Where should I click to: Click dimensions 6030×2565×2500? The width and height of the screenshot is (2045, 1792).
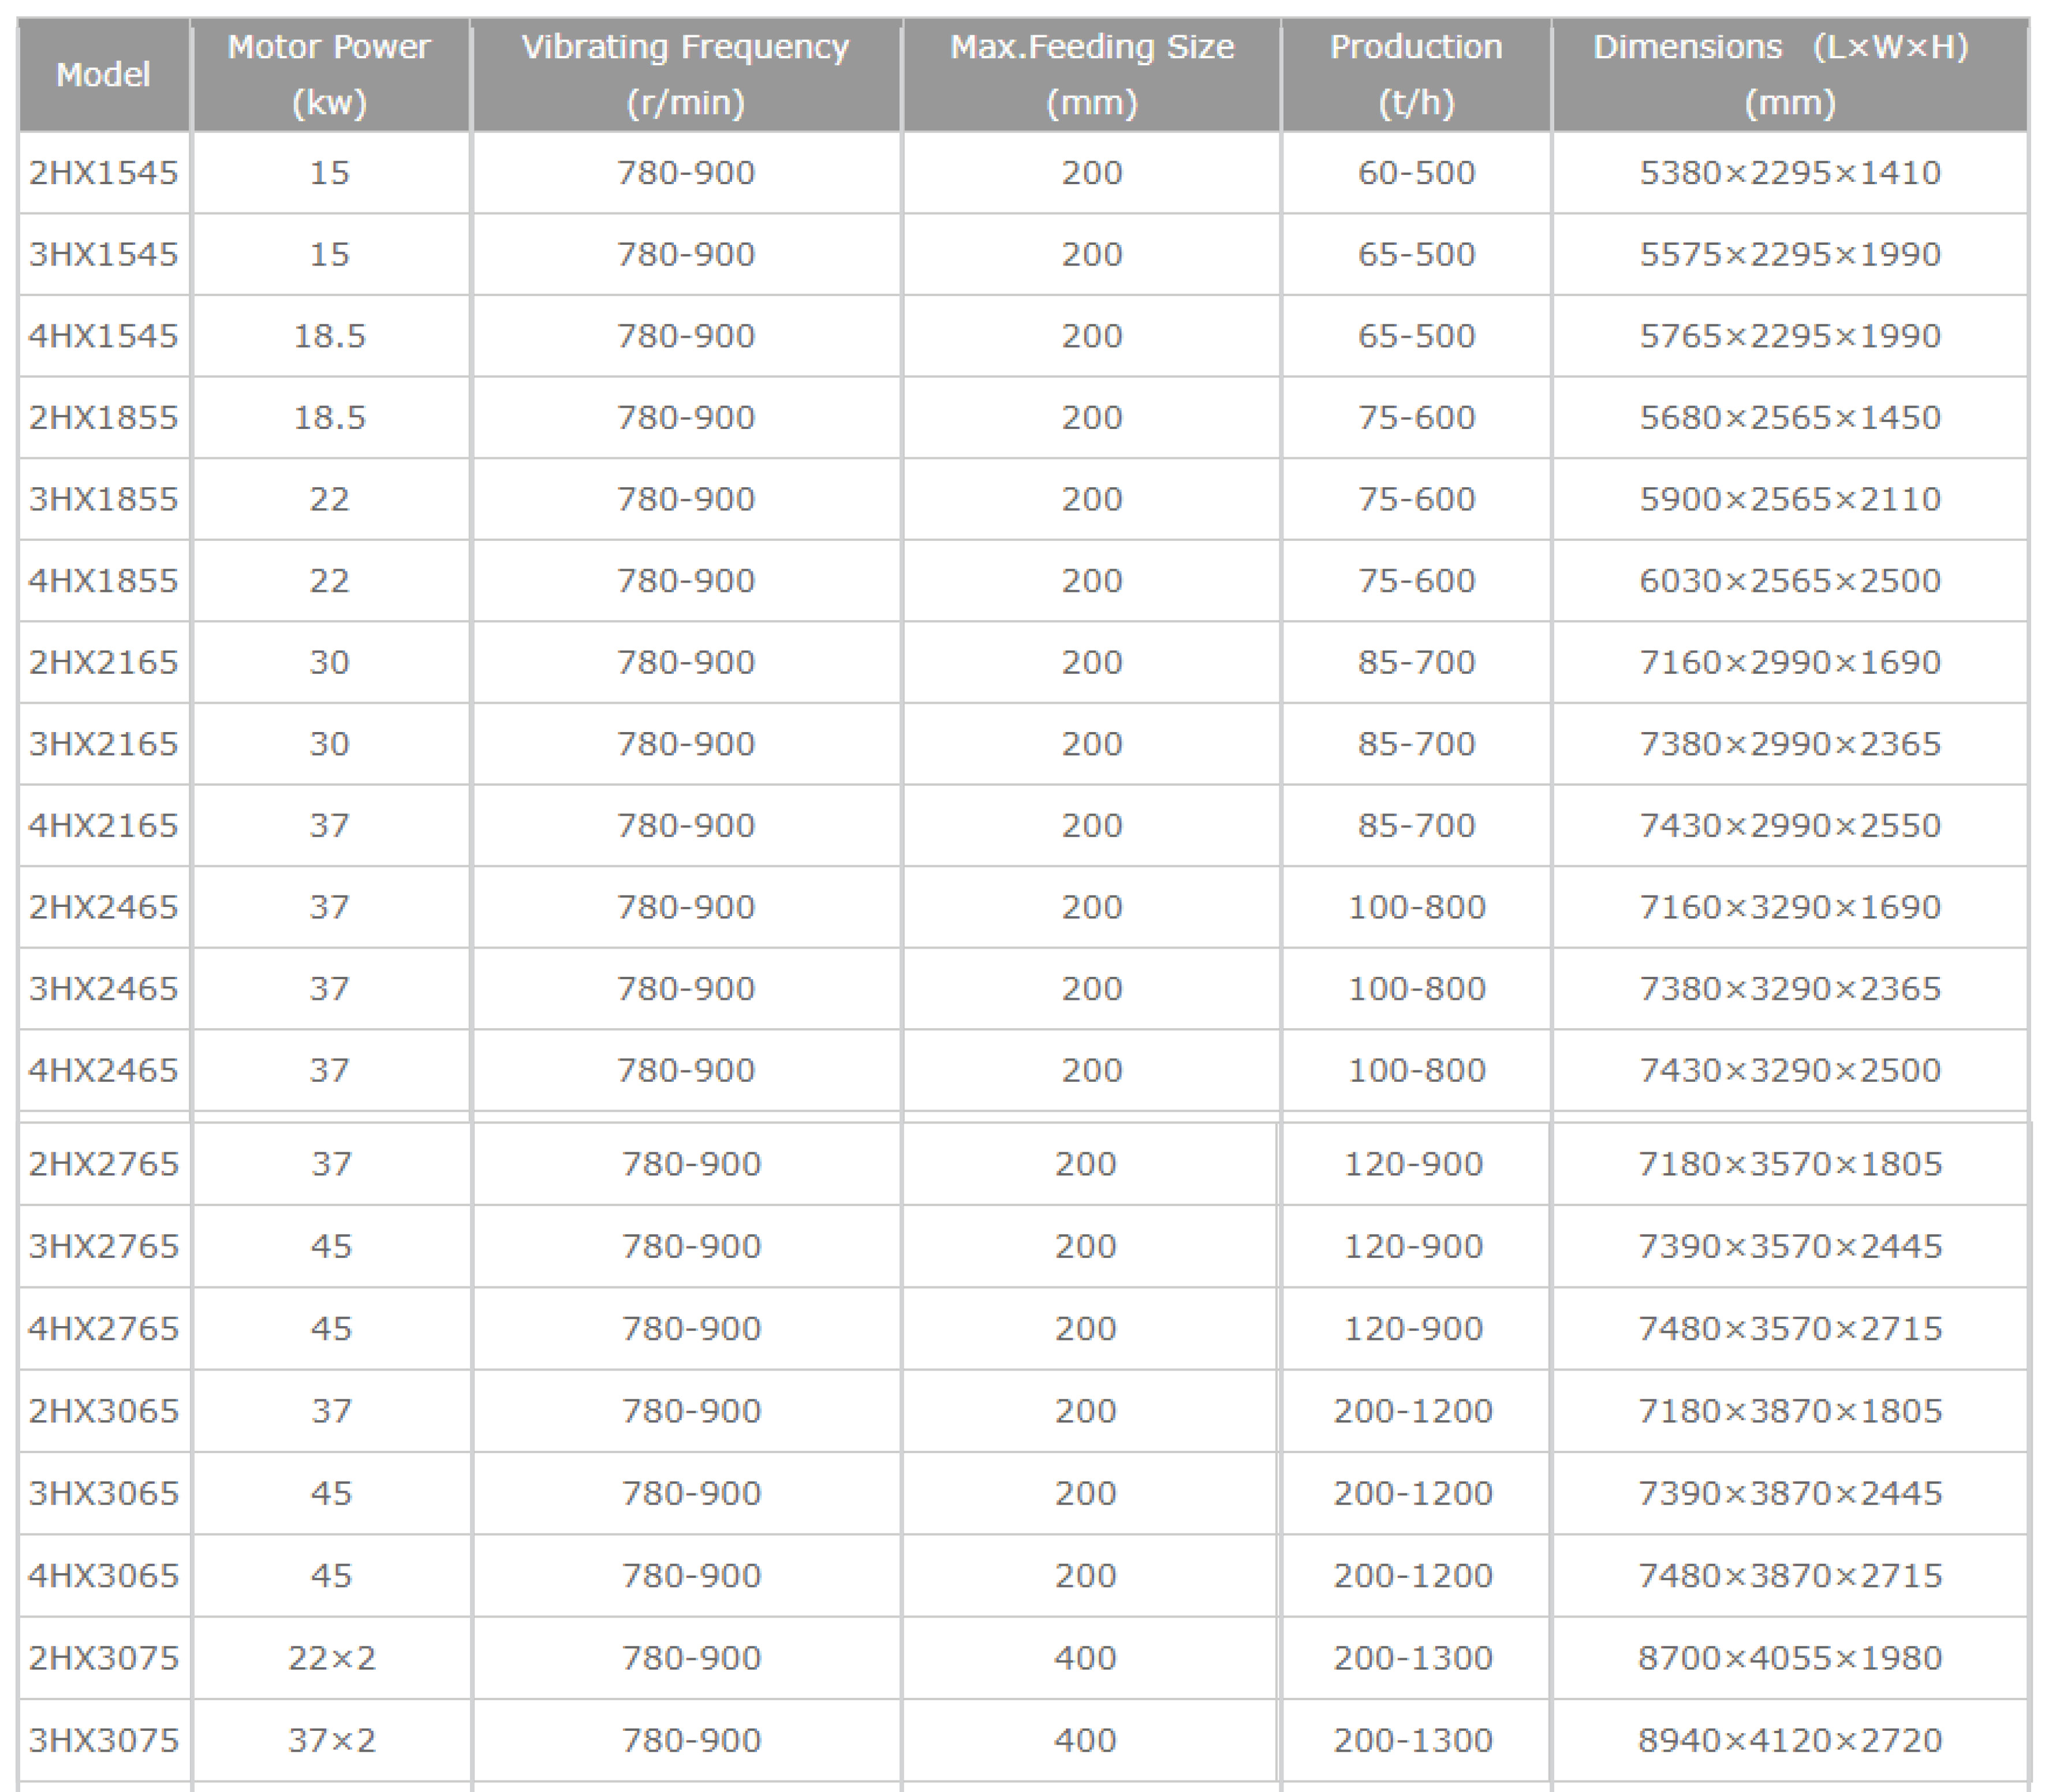pos(1790,581)
